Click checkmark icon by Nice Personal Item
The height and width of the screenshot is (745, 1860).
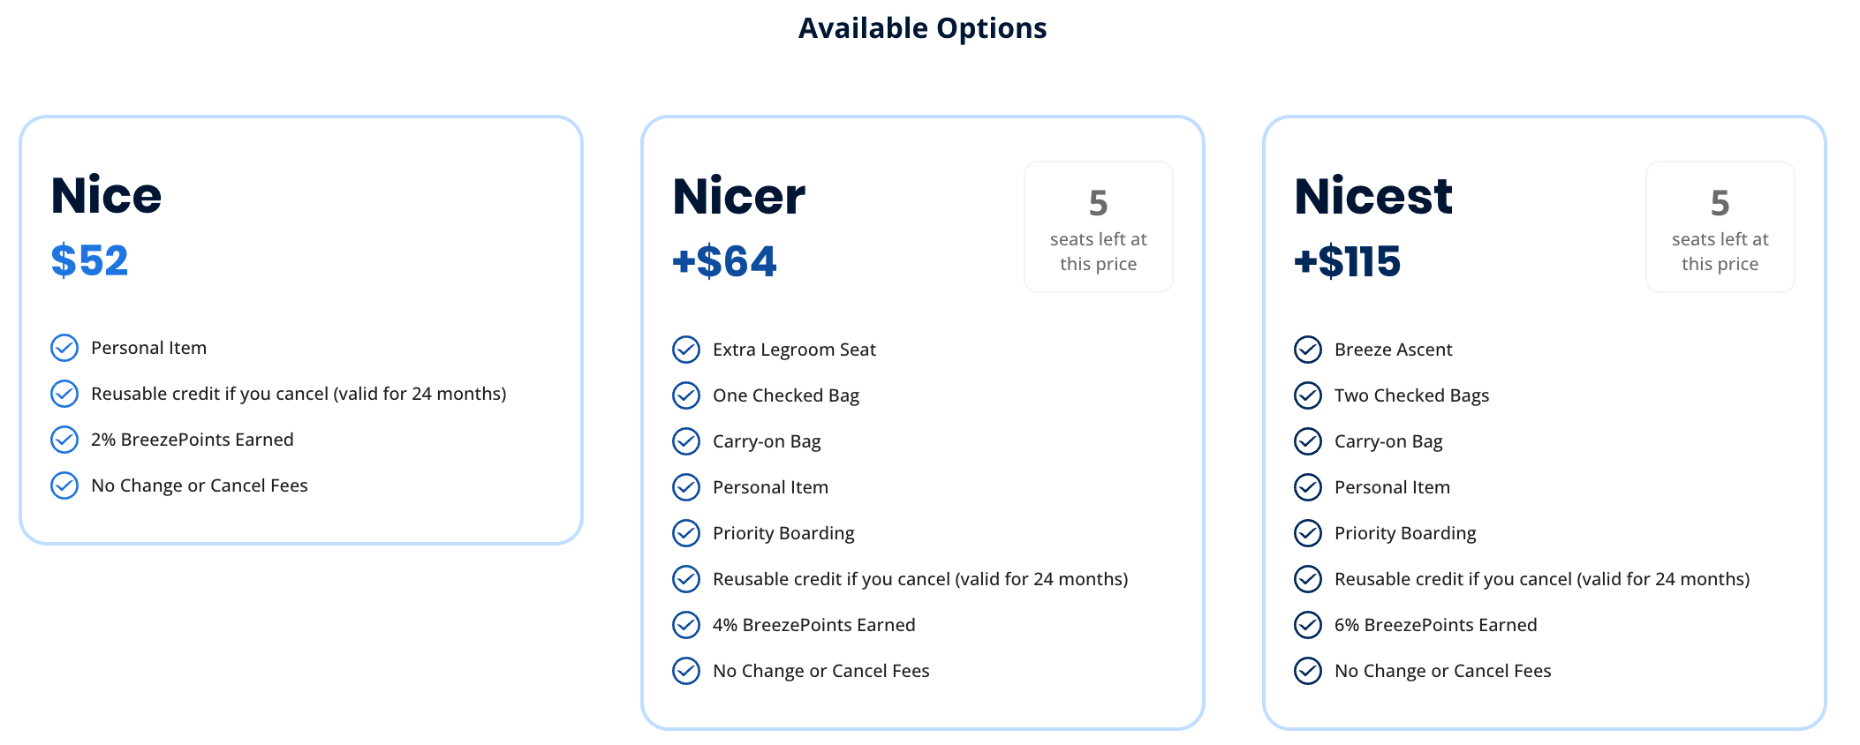click(64, 348)
